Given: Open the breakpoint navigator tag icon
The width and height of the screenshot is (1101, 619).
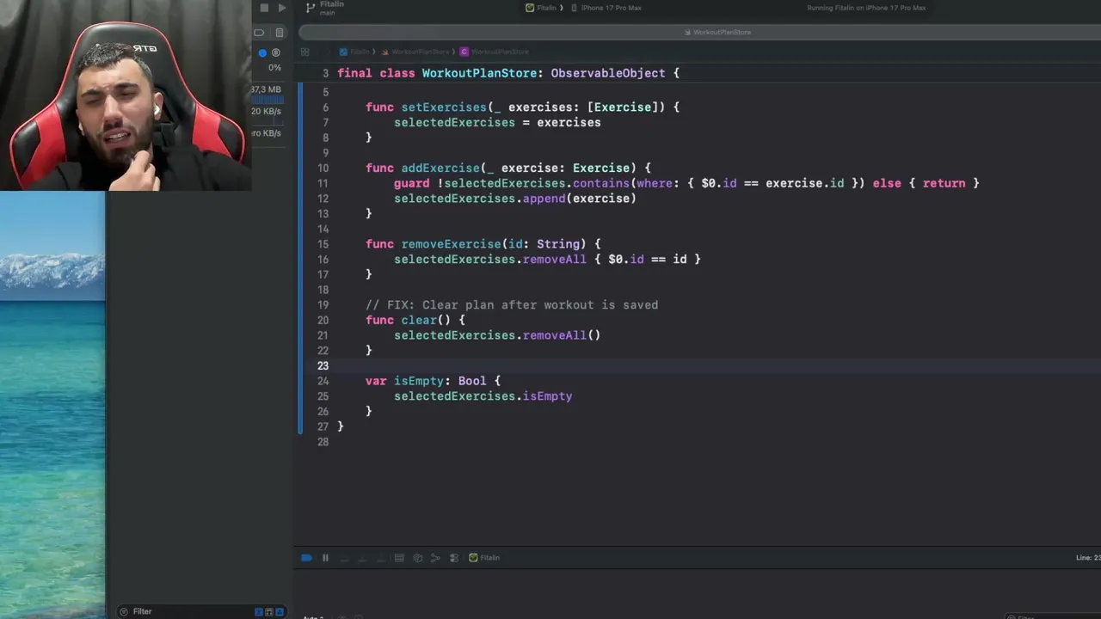Looking at the screenshot, I should coord(259,33).
